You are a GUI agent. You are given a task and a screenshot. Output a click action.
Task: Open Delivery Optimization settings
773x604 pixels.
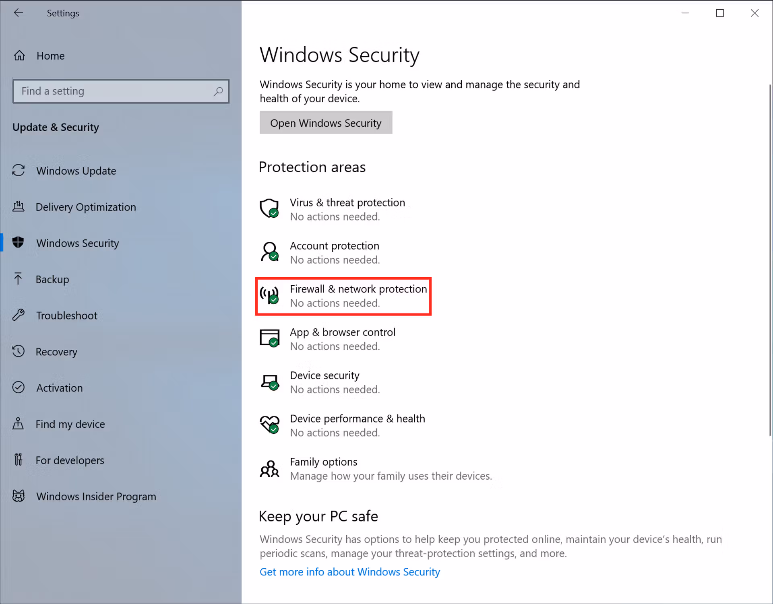pos(86,207)
